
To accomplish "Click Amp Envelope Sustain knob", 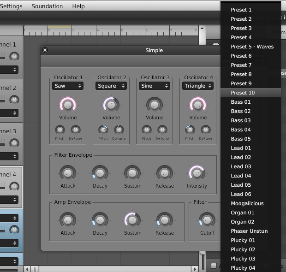I will (132, 220).
